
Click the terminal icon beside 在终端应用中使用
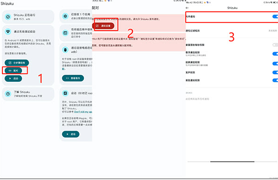(65, 33)
